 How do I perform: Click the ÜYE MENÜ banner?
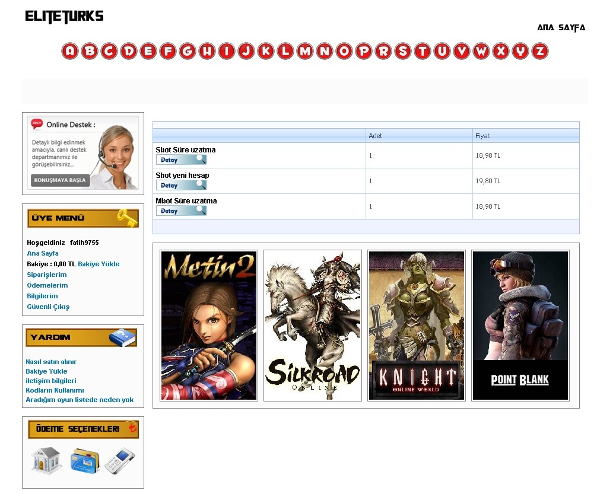(x=83, y=218)
